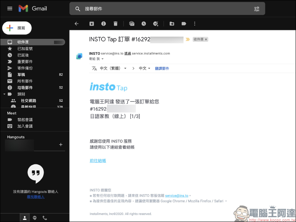Open the Move to folder icon
The width and height of the screenshot is (296, 222).
pos(172,24)
